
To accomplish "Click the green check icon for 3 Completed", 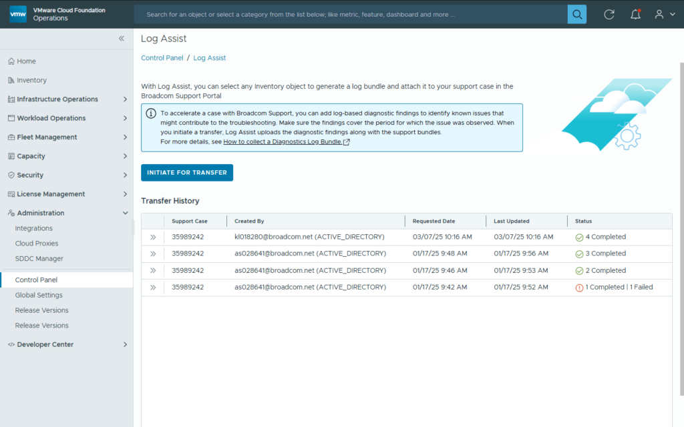I will coord(579,254).
